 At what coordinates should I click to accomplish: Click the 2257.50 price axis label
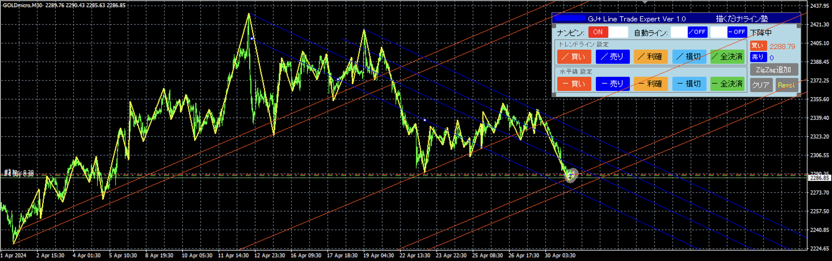click(x=820, y=211)
